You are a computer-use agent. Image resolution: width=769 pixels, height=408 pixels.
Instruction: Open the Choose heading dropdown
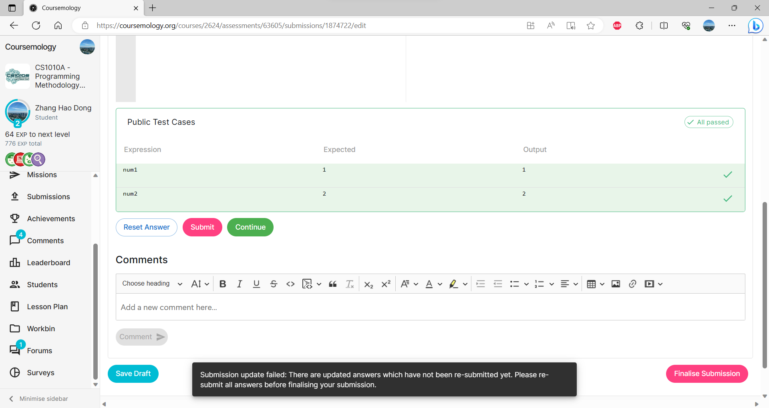pyautogui.click(x=151, y=284)
